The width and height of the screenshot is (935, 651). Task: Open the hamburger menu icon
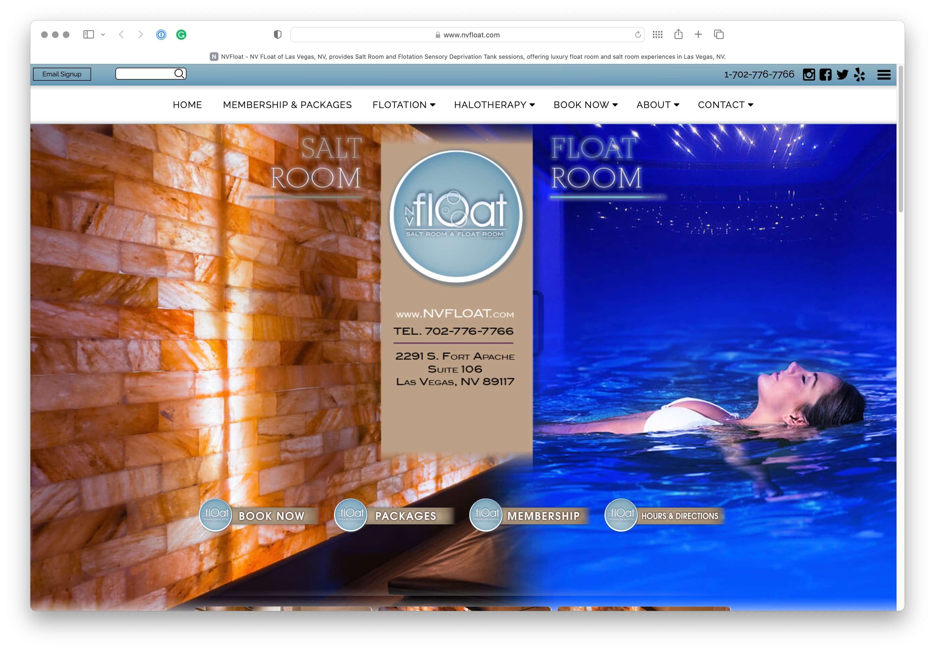click(884, 74)
